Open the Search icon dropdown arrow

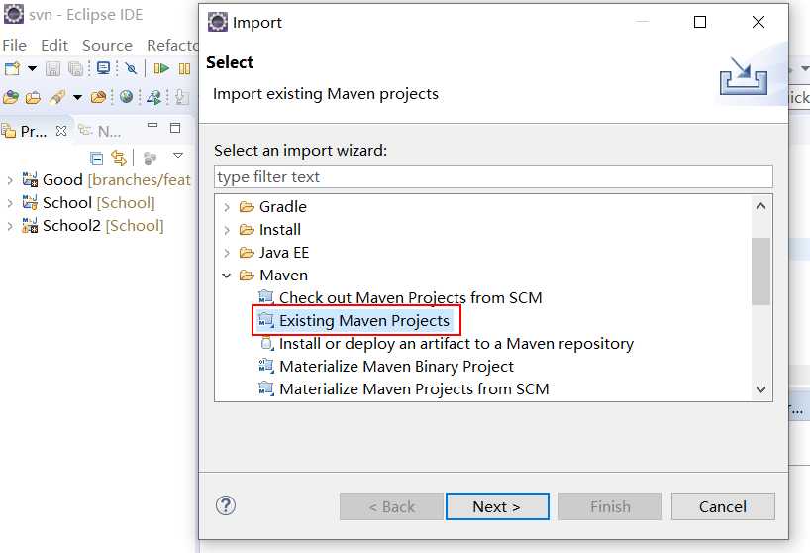tap(77, 97)
